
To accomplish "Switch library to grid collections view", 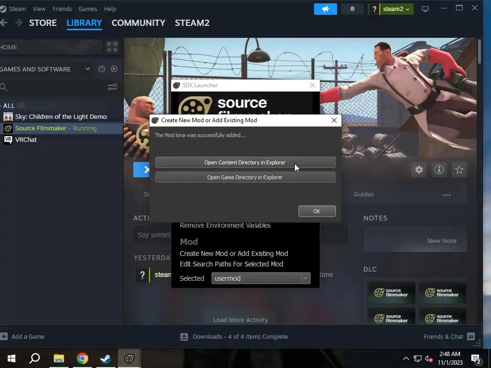I will [112, 47].
